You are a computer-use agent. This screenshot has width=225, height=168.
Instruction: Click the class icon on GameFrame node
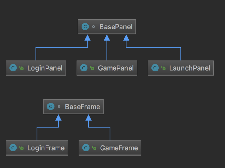pos(86,148)
